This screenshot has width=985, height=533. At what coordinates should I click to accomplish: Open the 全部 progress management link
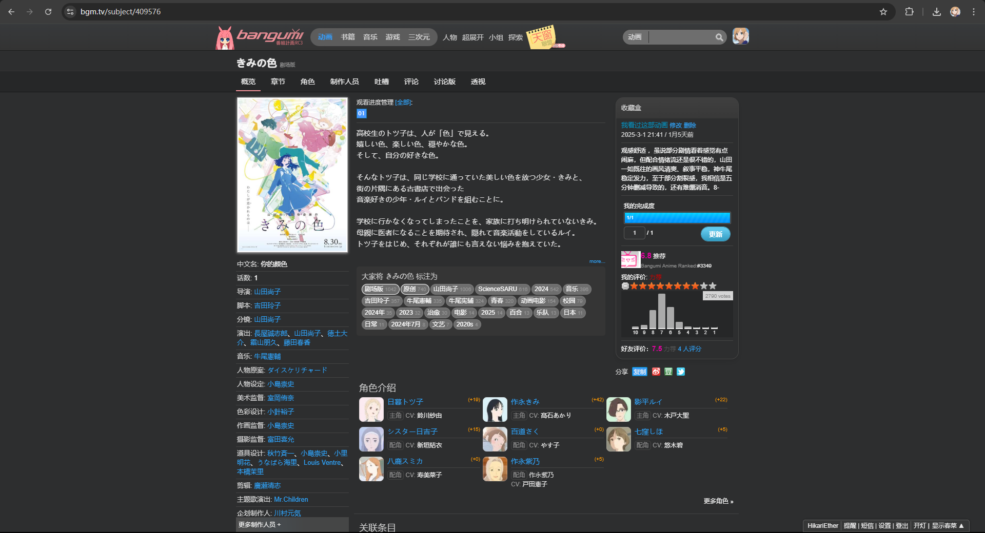coord(404,102)
